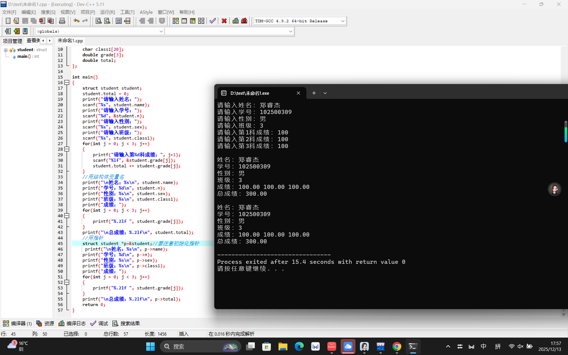This screenshot has height=355, width=568.
Task: Open the Windows Start menu
Action: pyautogui.click(x=150, y=346)
